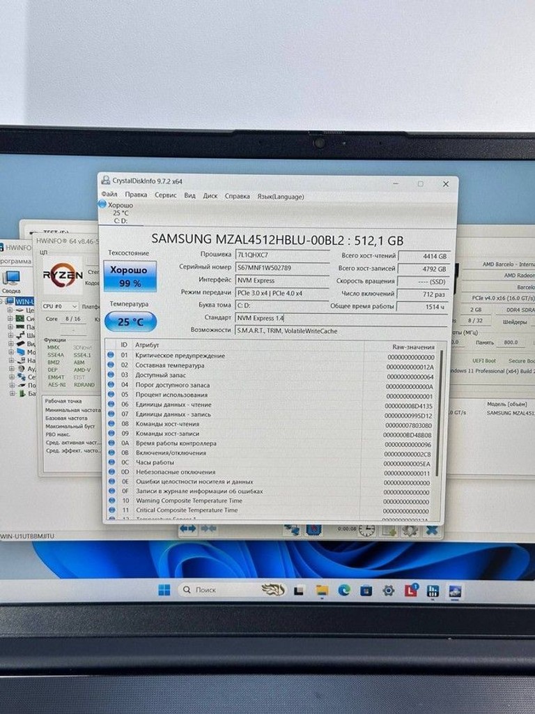The height and width of the screenshot is (714, 535).
Task: Click the Стандарт field NVM Express 1.4
Action: [341, 318]
